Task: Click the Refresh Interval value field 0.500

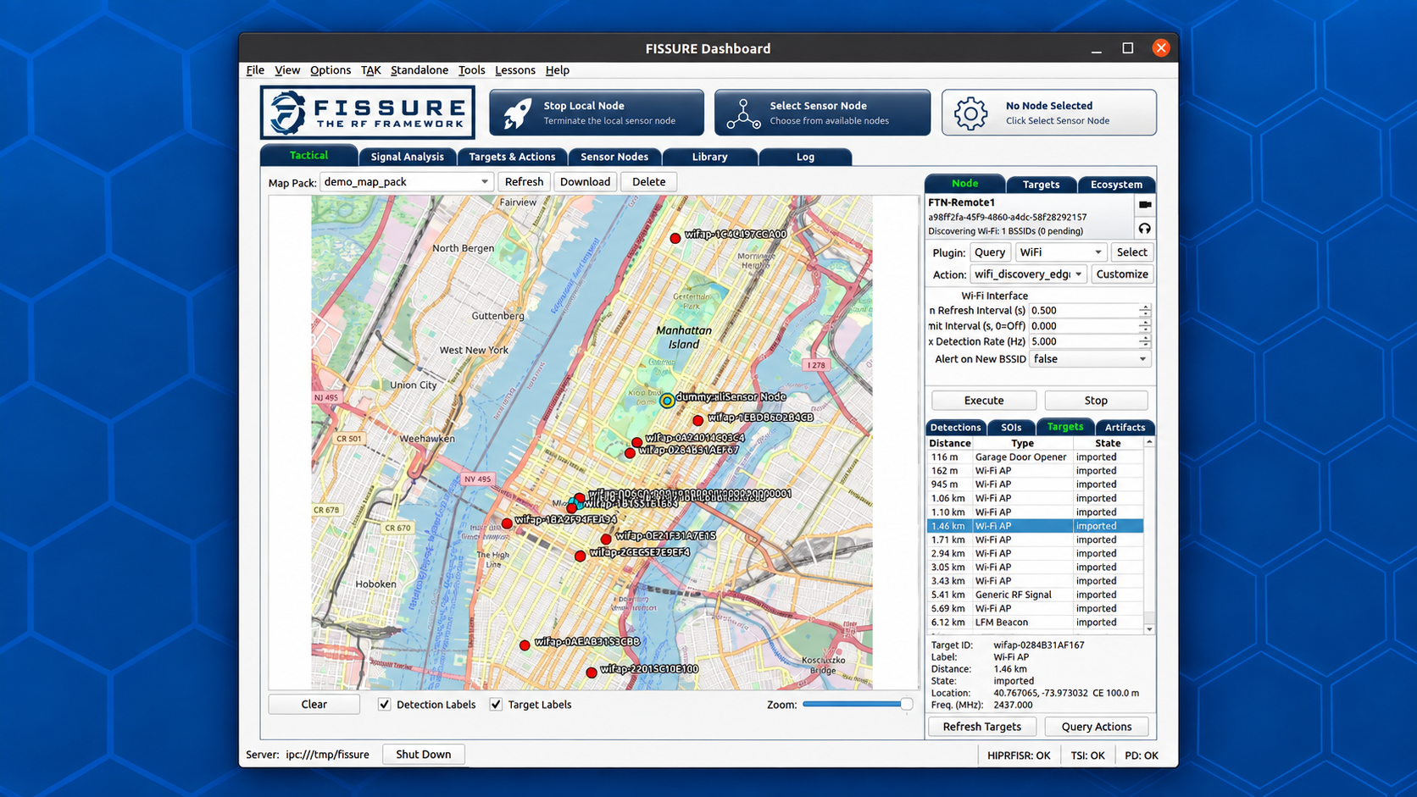Action: tap(1084, 311)
